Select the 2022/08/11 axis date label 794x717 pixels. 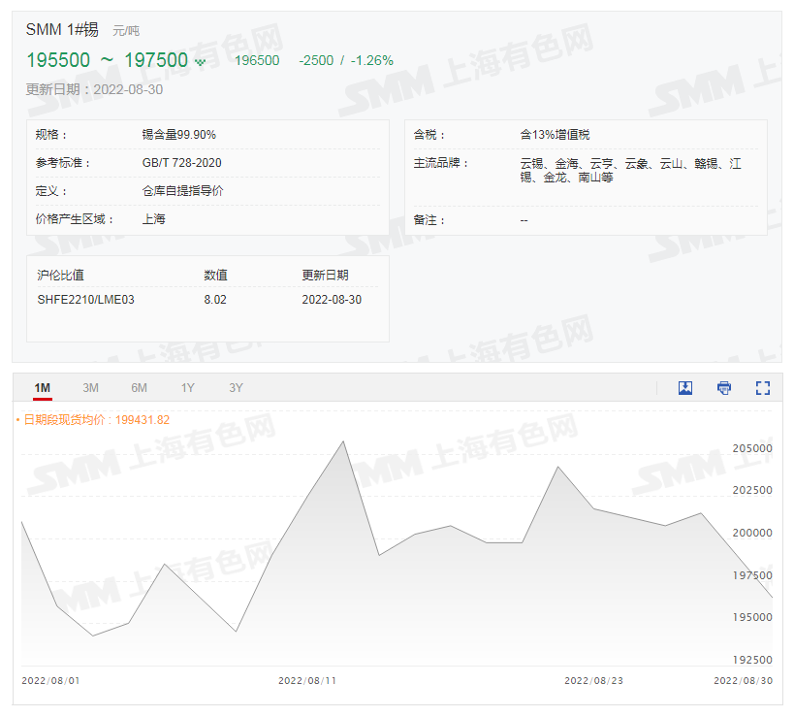(305, 680)
